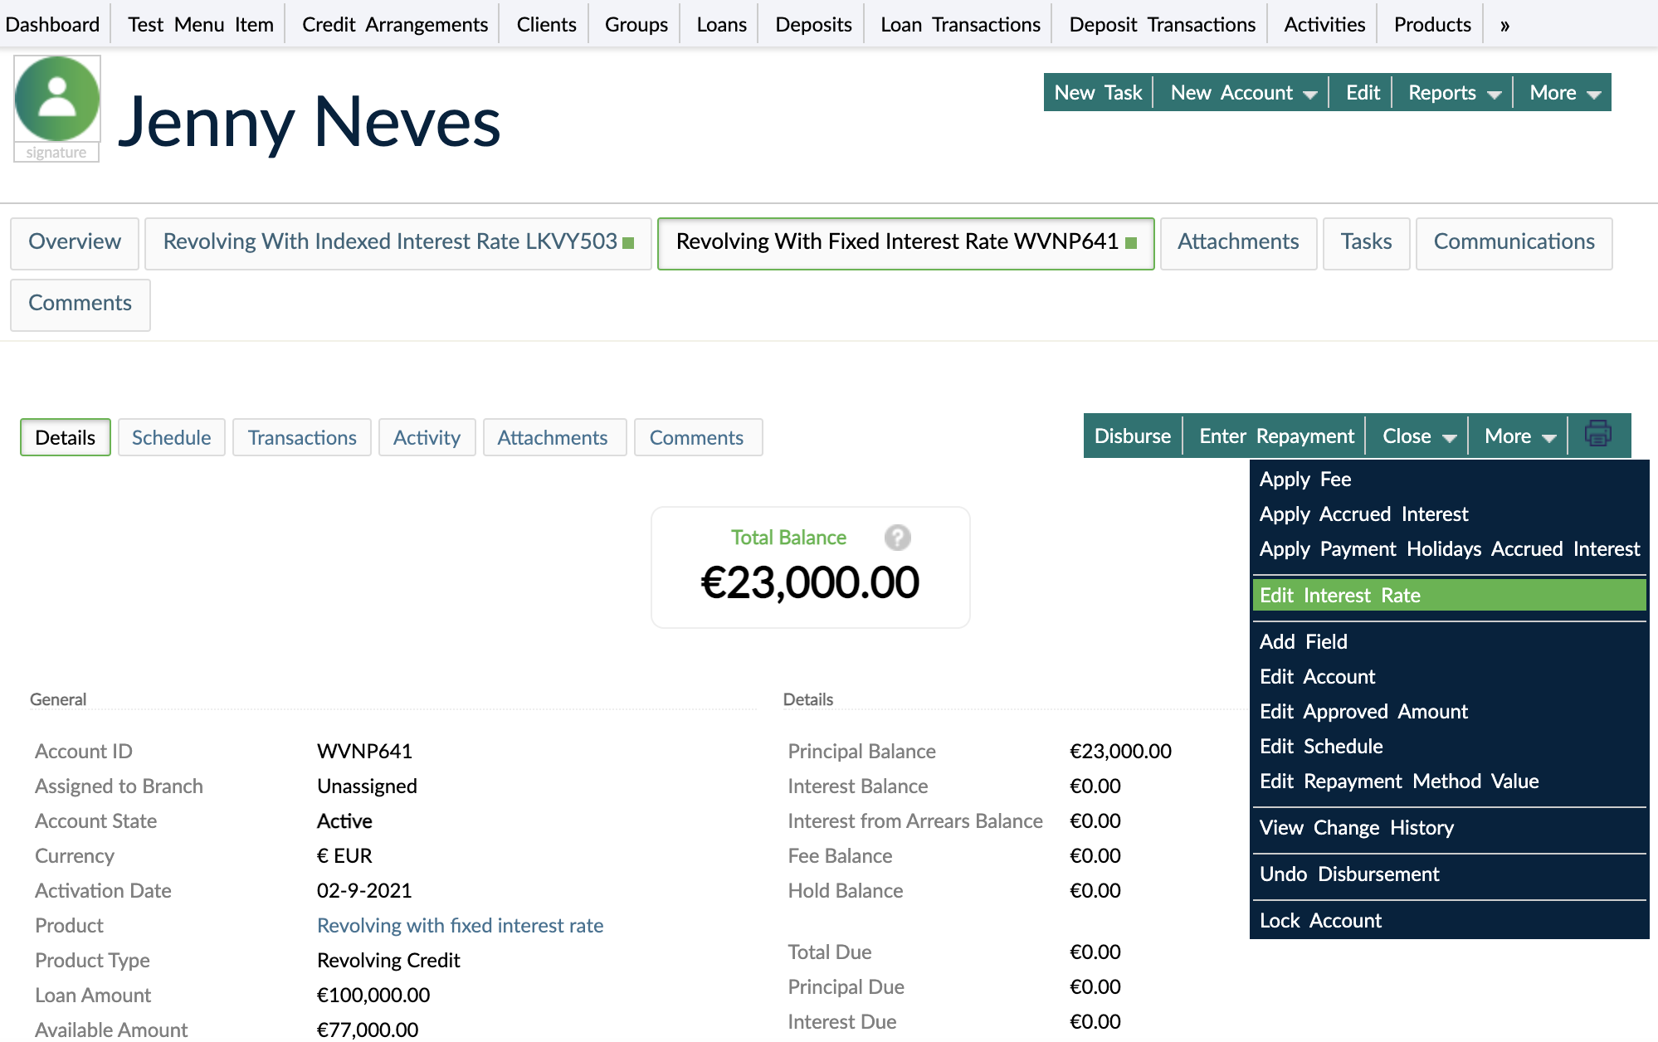Image resolution: width=1658 pixels, height=1042 pixels.
Task: Expand the navigation overflow menu chevrons
Action: point(1504,24)
